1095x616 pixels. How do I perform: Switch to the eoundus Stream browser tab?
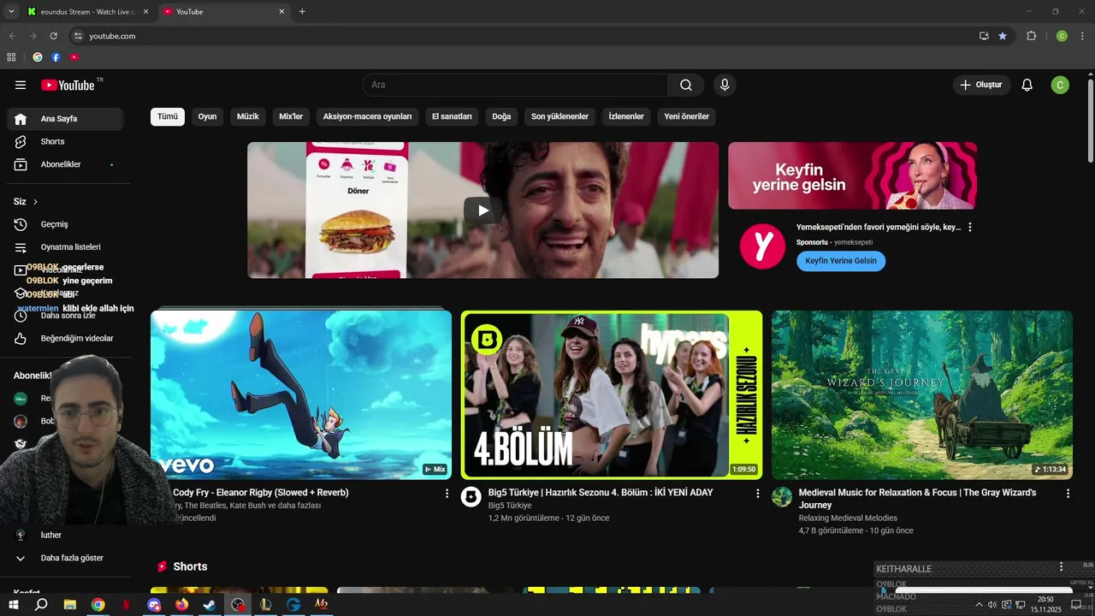pyautogui.click(x=88, y=12)
